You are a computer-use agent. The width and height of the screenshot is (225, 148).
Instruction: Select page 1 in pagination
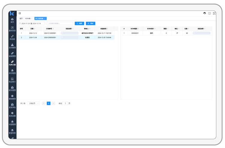[x=49, y=103]
